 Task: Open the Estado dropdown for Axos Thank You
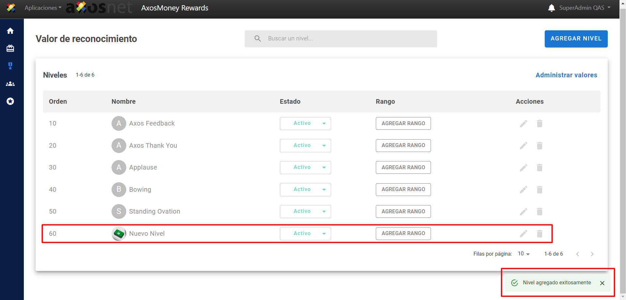(x=305, y=145)
